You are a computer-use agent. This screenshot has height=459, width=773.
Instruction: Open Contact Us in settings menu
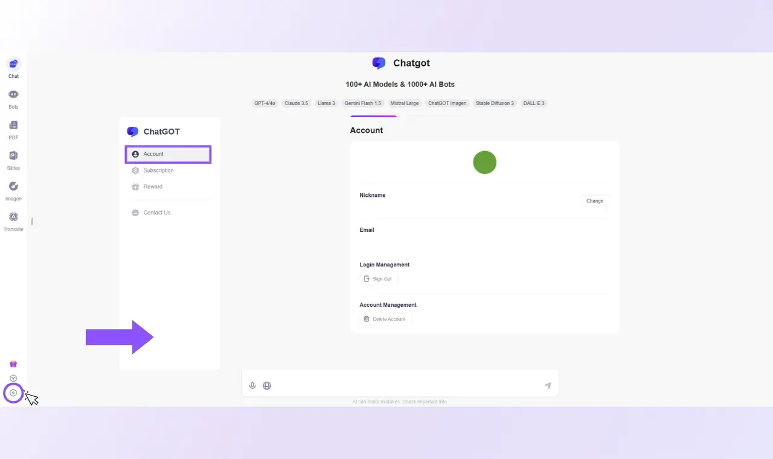pos(156,213)
